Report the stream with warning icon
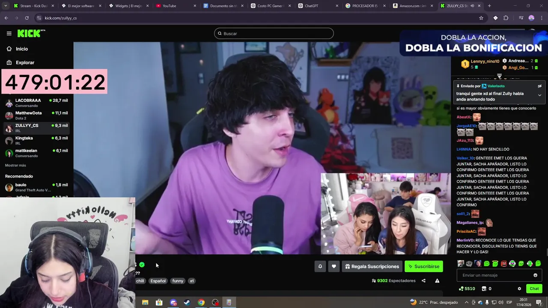The width and height of the screenshot is (548, 308). [437, 281]
